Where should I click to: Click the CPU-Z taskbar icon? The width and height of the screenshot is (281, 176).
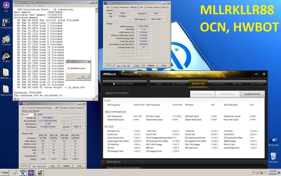coord(31,173)
